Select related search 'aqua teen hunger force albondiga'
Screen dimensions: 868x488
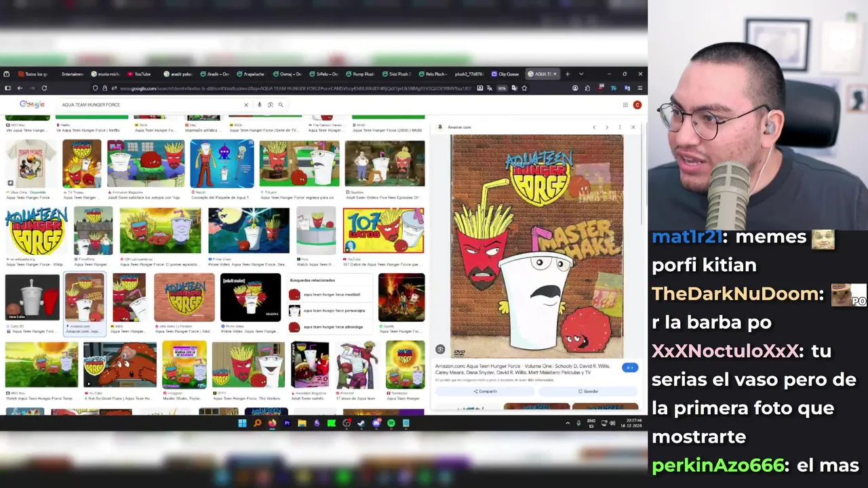(x=328, y=327)
